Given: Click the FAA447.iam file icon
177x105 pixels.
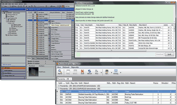Looking at the screenshot, I should (x=37, y=50).
